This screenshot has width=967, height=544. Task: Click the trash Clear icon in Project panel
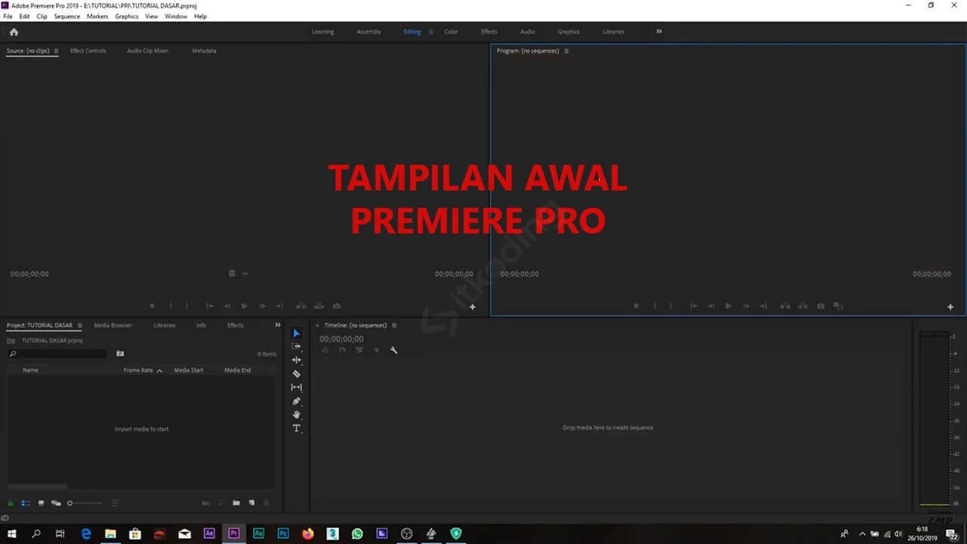pyautogui.click(x=266, y=503)
